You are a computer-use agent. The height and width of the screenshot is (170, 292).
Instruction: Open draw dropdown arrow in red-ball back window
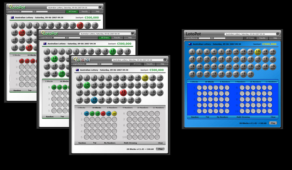[100, 7]
